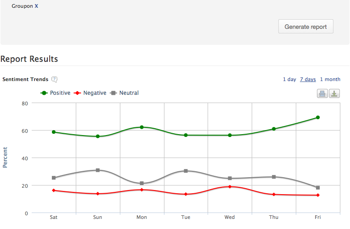Click the Negative data point for Sat

tap(54, 191)
